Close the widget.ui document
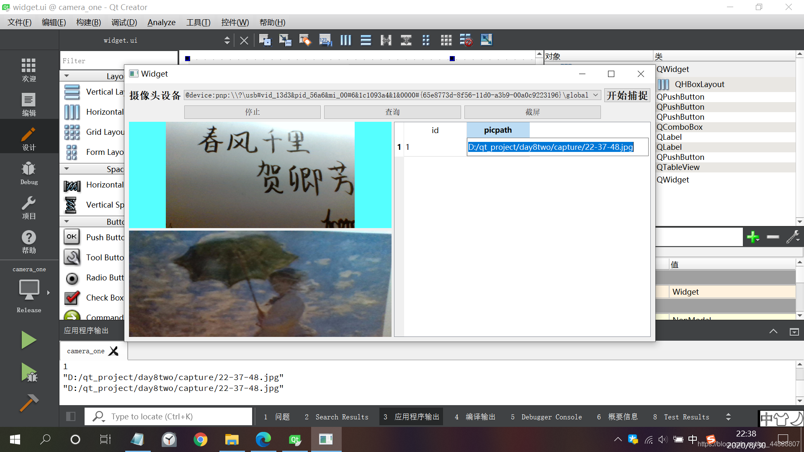This screenshot has height=452, width=804. coord(244,40)
